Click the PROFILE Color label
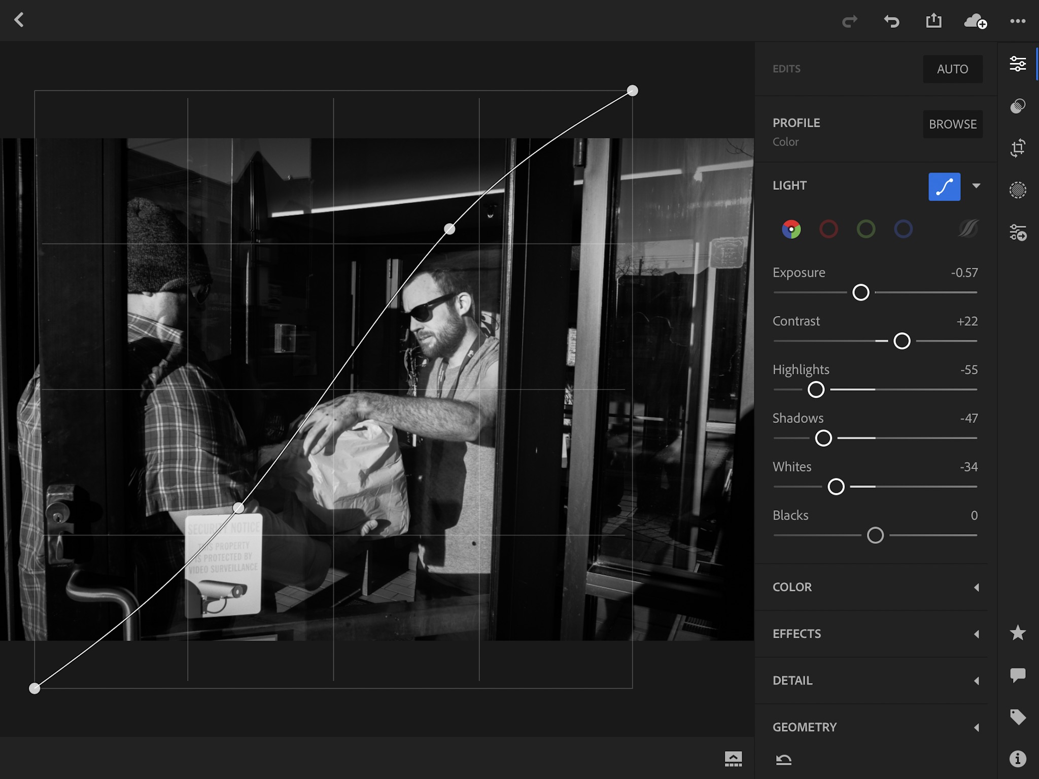1039x779 pixels. click(x=785, y=142)
